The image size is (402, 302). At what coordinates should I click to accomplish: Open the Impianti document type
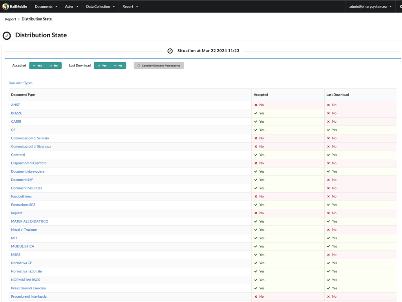coord(17,213)
